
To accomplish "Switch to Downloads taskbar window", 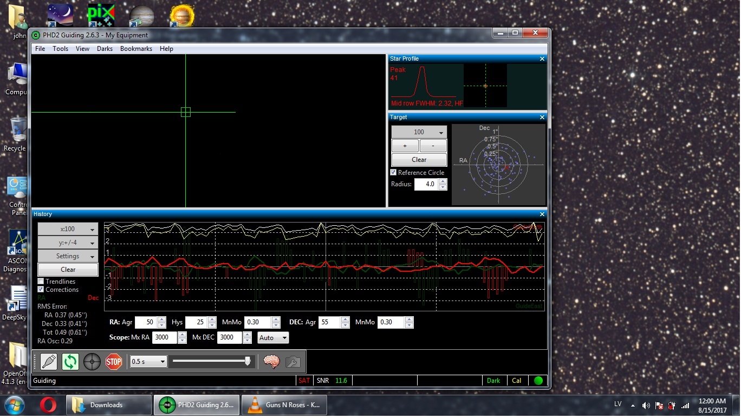I will (109, 405).
